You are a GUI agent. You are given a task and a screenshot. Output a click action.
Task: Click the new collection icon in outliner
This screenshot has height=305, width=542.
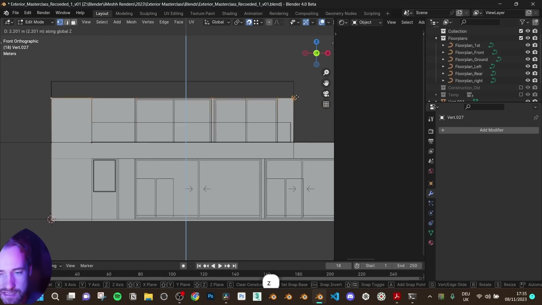point(535,22)
